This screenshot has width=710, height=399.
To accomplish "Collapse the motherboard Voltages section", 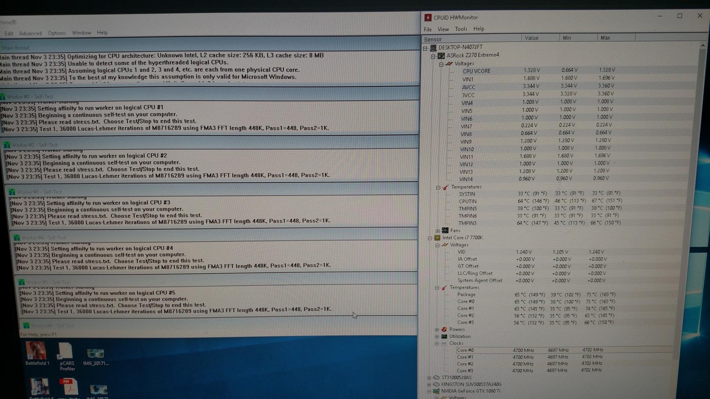I will (x=441, y=64).
